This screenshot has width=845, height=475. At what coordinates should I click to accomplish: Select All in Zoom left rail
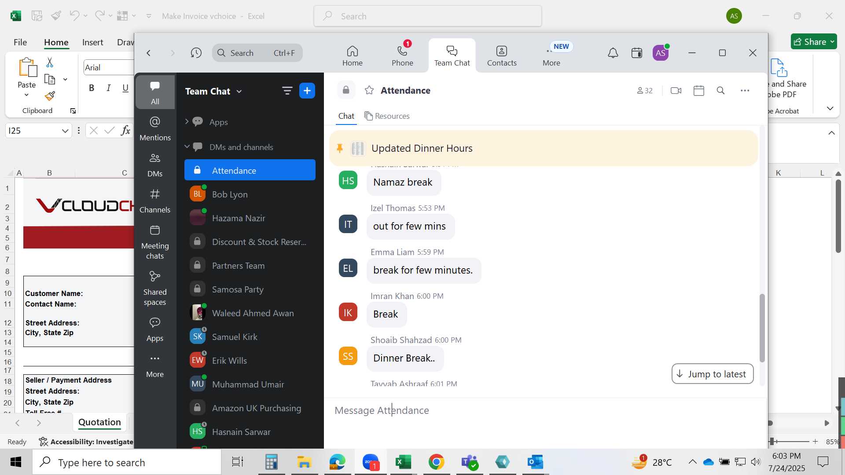click(x=155, y=92)
